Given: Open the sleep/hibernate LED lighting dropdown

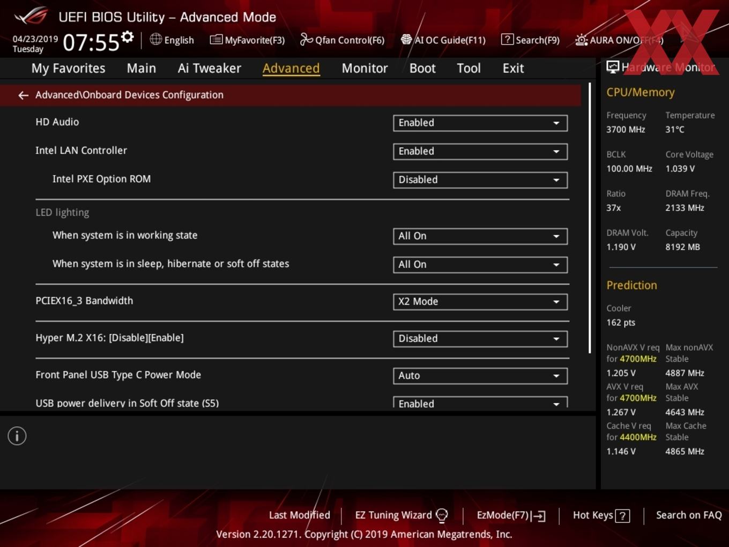Looking at the screenshot, I should coord(480,264).
